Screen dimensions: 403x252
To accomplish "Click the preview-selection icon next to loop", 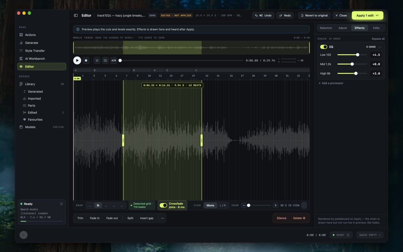I will (105, 60).
